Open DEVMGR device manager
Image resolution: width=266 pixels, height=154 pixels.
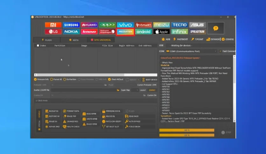pyautogui.click(x=213, y=39)
